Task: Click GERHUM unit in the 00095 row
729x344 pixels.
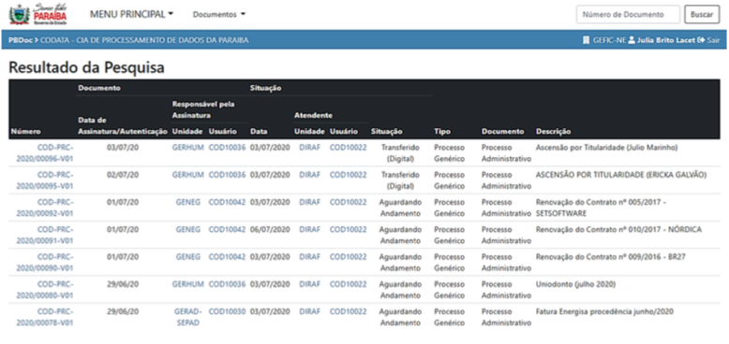Action: click(x=187, y=175)
